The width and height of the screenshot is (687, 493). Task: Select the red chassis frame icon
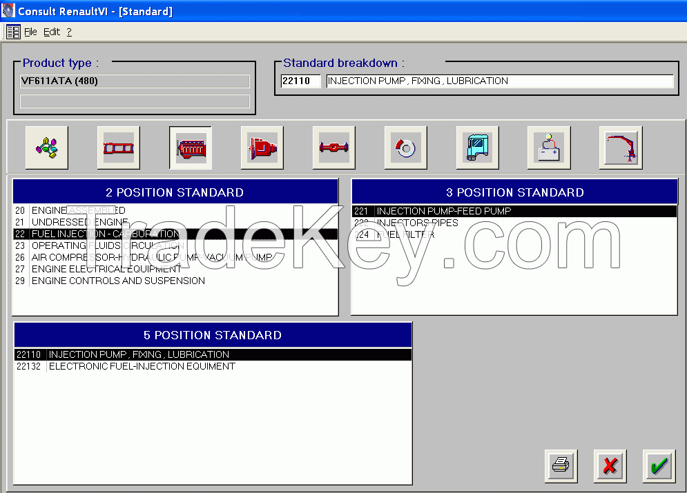(x=119, y=148)
